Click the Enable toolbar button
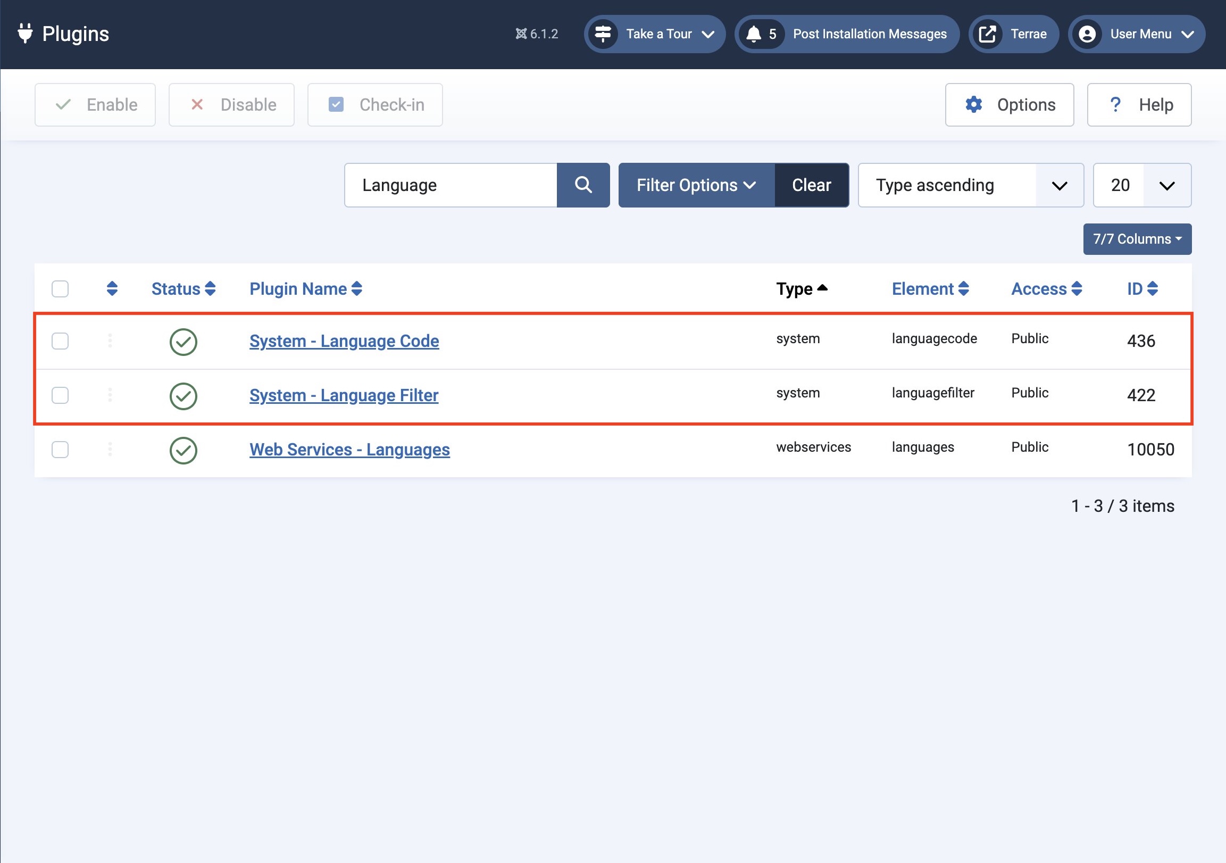 95,104
